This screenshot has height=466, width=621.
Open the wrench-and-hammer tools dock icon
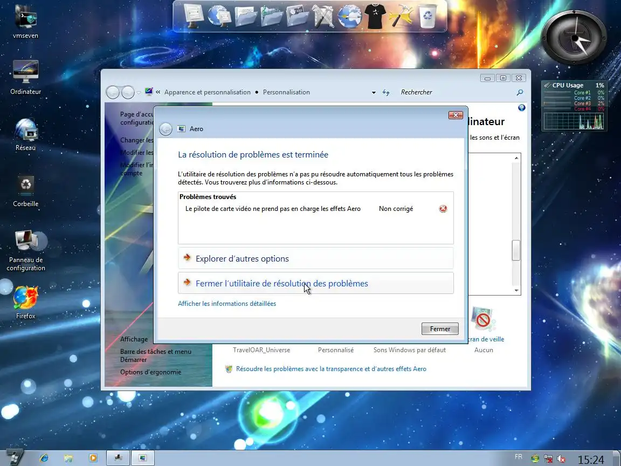pyautogui.click(x=323, y=16)
